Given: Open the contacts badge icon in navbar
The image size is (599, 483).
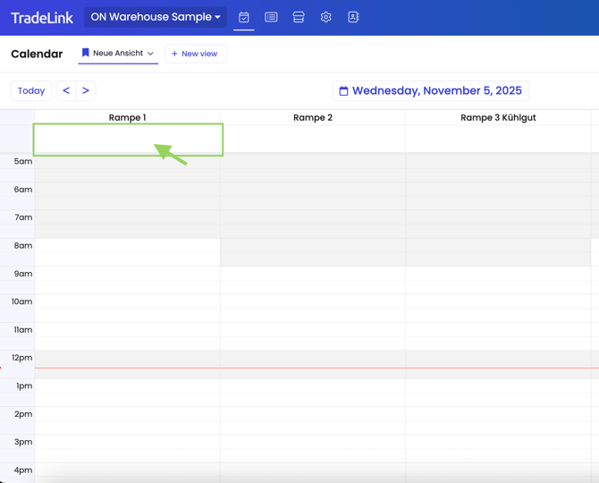Looking at the screenshot, I should pyautogui.click(x=353, y=17).
